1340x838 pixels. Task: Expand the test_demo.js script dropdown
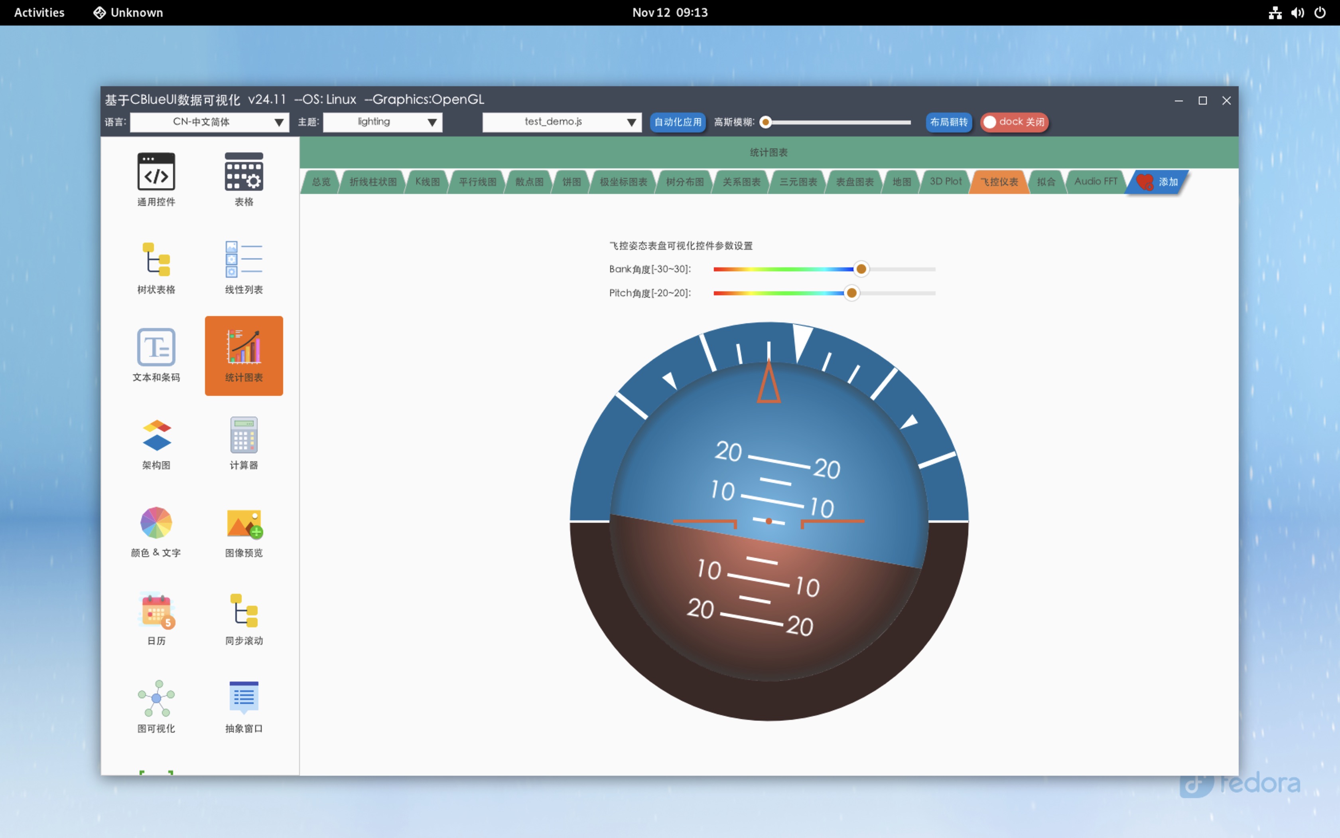pyautogui.click(x=562, y=122)
